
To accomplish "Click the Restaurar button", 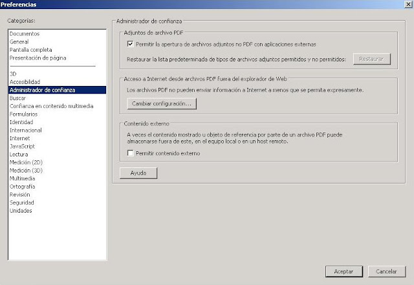I will pos(371,59).
